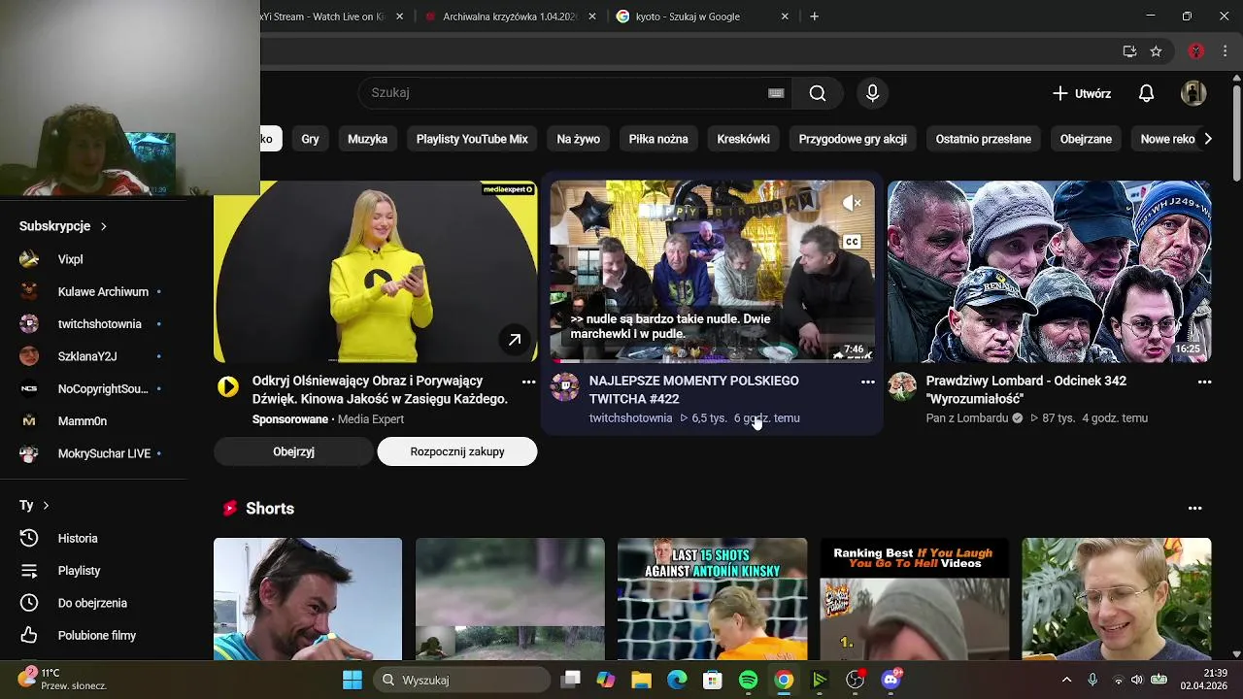The height and width of the screenshot is (699, 1243).
Task: Open Antonín Kinsky Shorts thumbnail
Action: 712,599
